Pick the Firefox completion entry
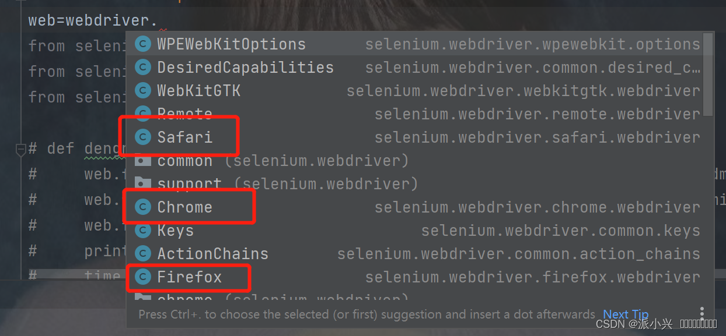 click(x=189, y=277)
